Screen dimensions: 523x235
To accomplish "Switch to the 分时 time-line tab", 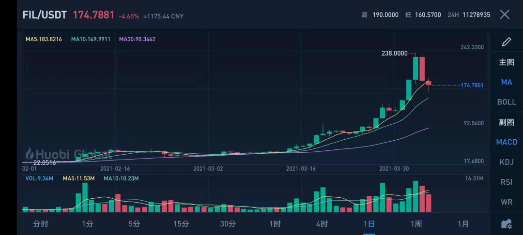I will pyautogui.click(x=41, y=224).
